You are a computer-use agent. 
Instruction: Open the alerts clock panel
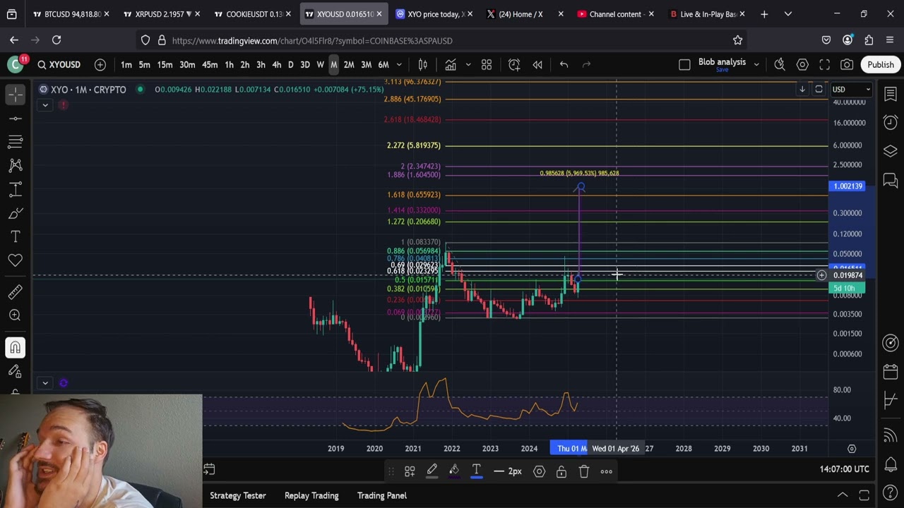pos(891,123)
